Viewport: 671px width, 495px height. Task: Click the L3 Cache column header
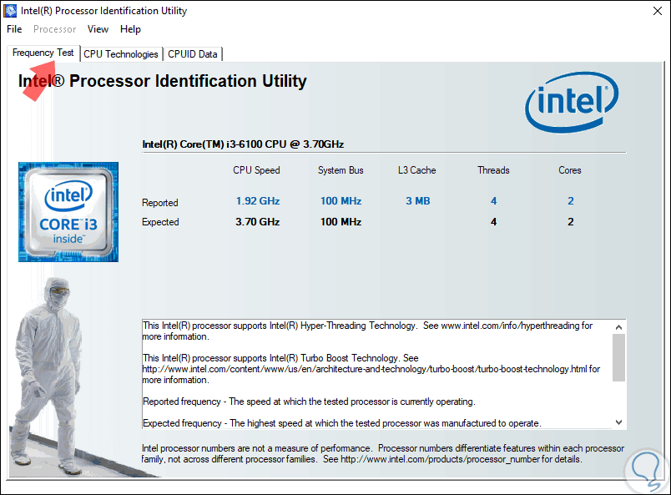click(x=416, y=170)
